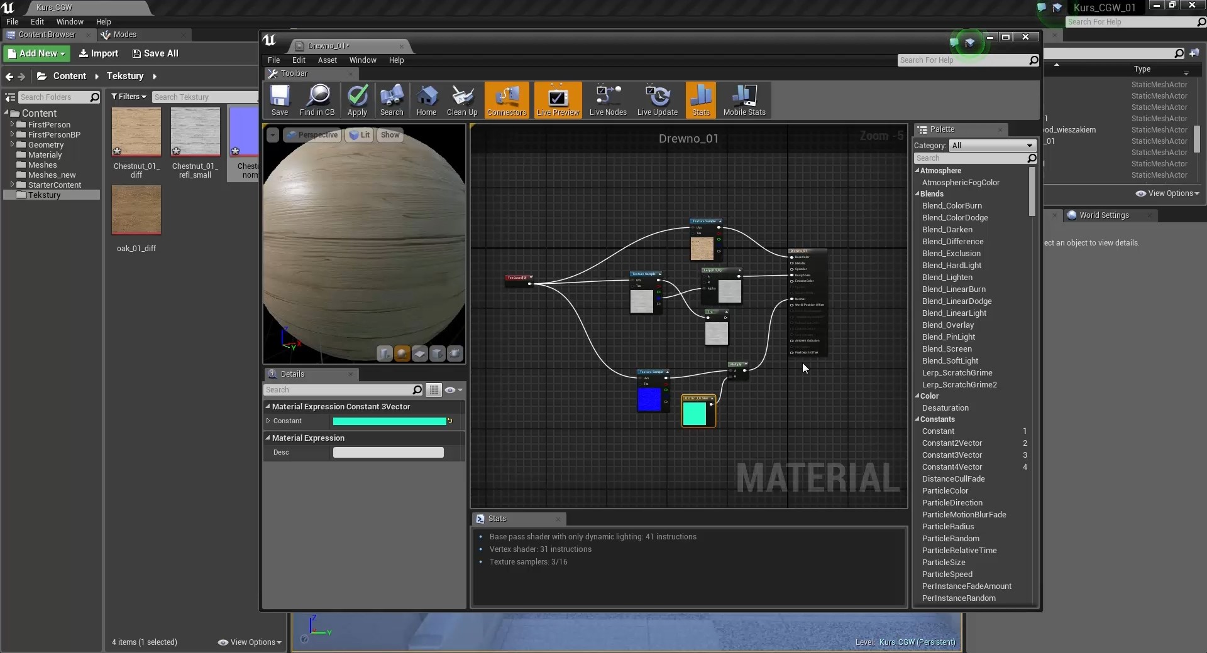Apply the material changes
1207x653 pixels.
(x=357, y=100)
